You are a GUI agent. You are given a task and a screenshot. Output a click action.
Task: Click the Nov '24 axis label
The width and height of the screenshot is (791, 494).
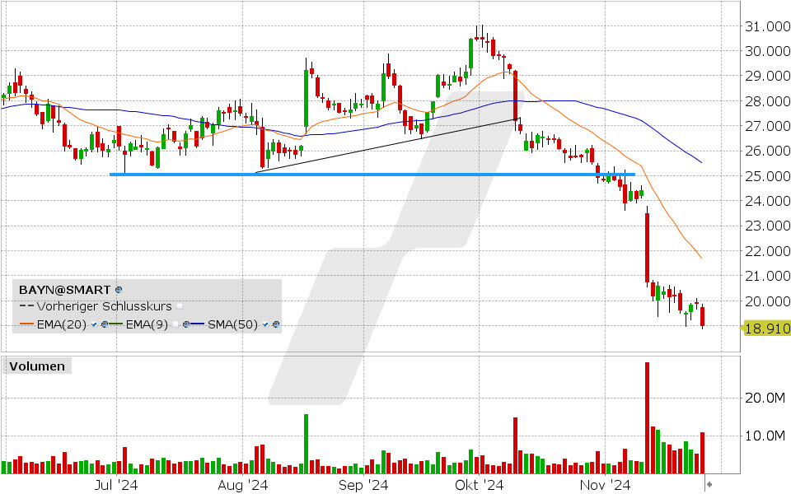click(x=605, y=486)
